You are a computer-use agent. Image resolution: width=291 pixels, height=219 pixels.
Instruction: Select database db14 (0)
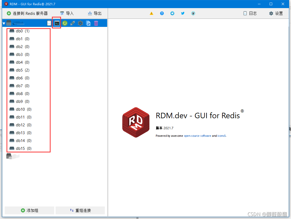[20, 141]
